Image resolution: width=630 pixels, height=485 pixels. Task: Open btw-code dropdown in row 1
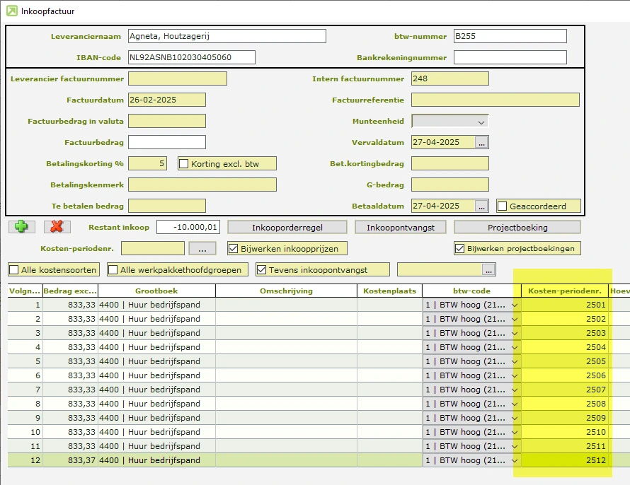(x=515, y=305)
